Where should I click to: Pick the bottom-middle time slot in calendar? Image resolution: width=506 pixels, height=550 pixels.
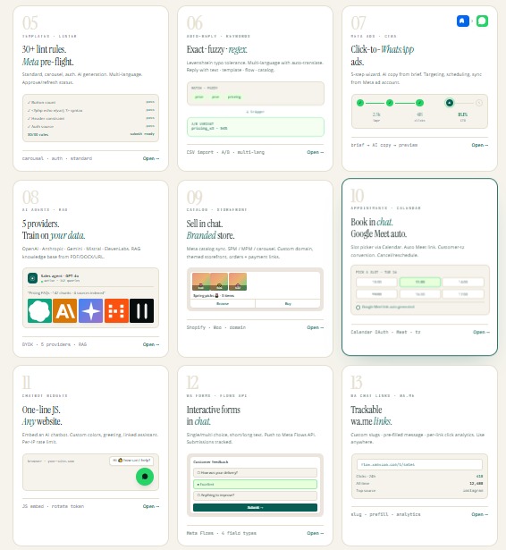420,294
